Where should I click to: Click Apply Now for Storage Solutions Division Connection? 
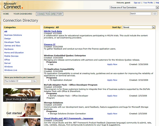click(x=112, y=114)
